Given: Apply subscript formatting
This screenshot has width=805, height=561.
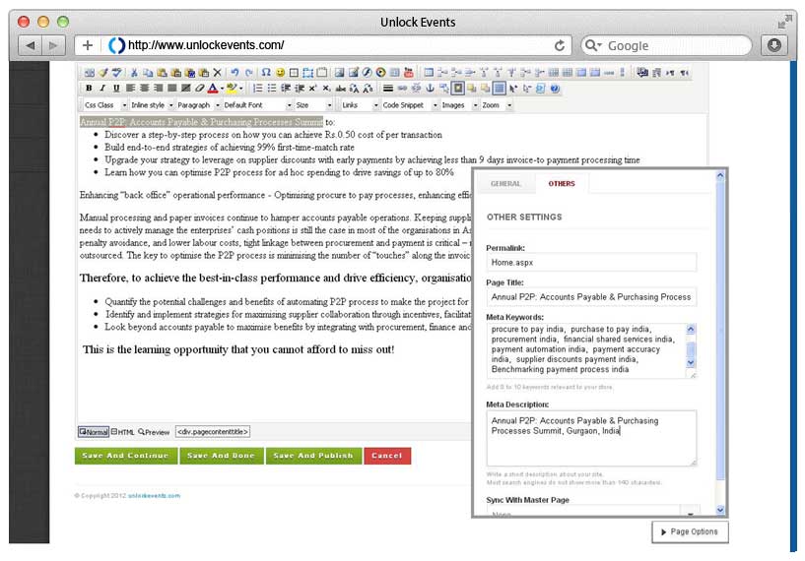Looking at the screenshot, I should [326, 89].
